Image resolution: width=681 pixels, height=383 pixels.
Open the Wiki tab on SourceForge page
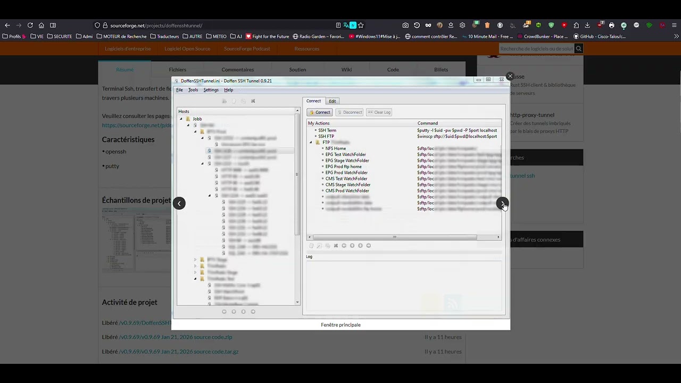(x=346, y=70)
